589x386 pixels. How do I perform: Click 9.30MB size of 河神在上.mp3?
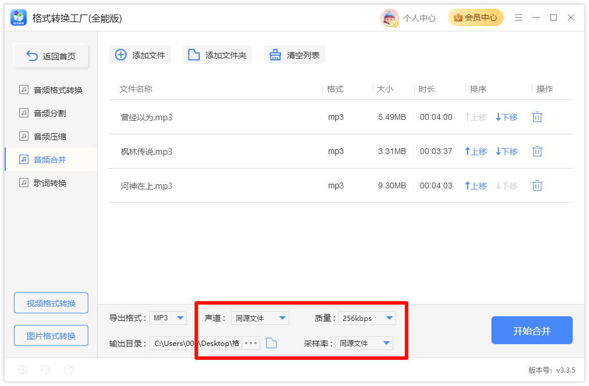392,185
